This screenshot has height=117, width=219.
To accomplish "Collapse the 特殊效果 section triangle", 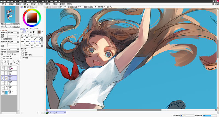I will [x=1, y=30].
